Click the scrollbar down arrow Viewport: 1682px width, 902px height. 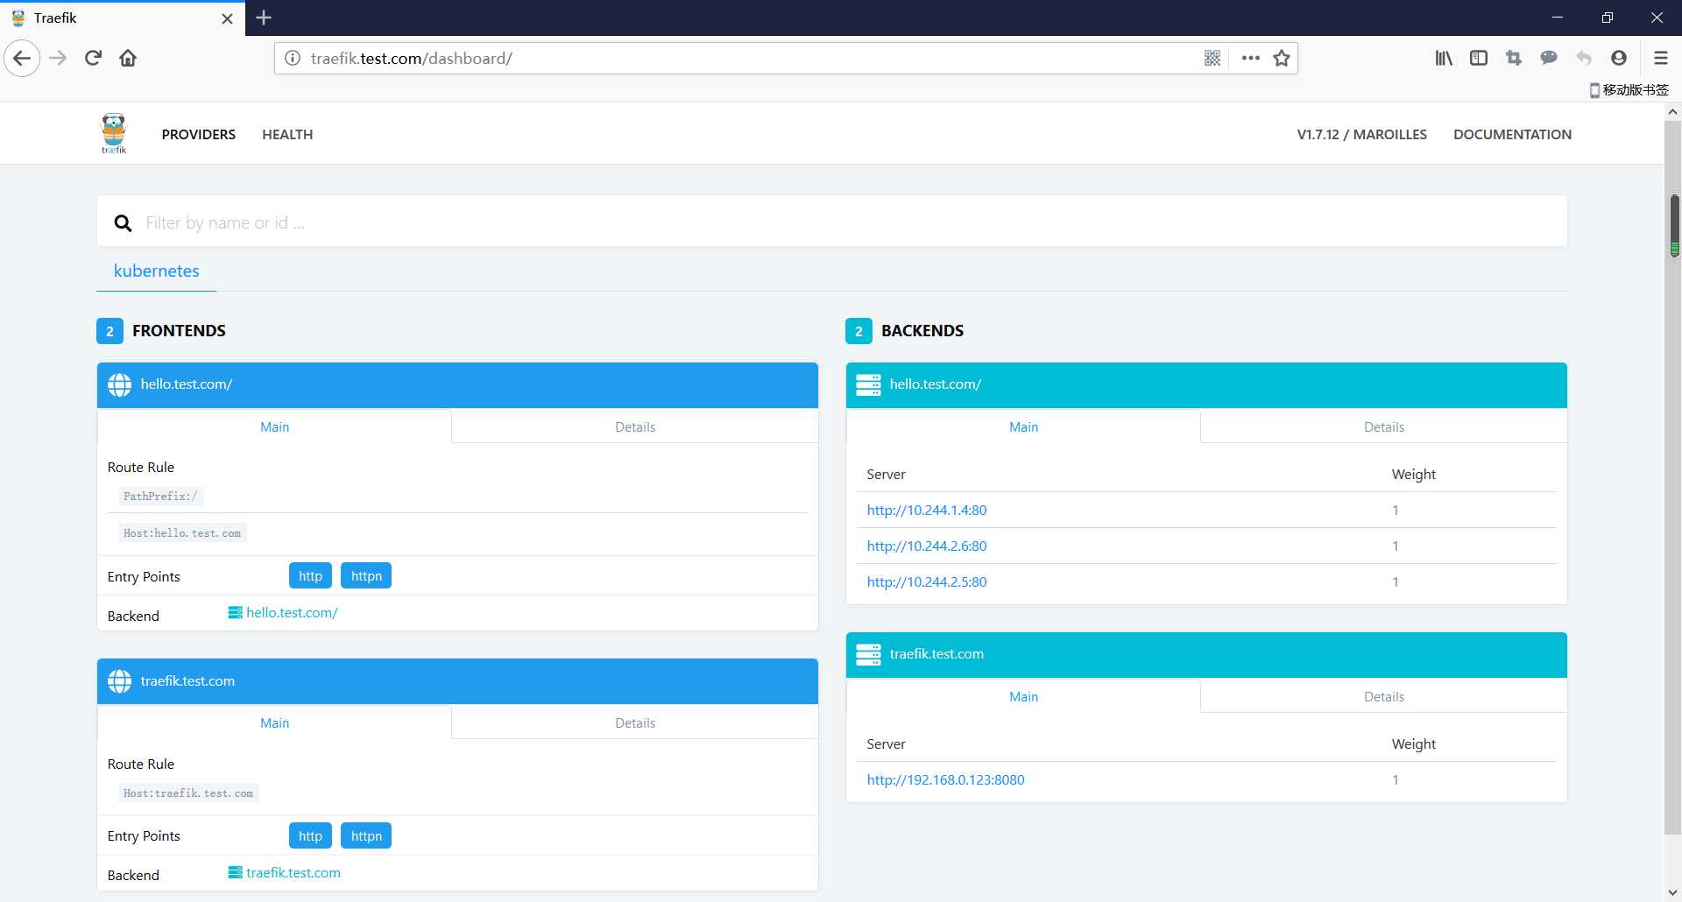[1672, 892]
